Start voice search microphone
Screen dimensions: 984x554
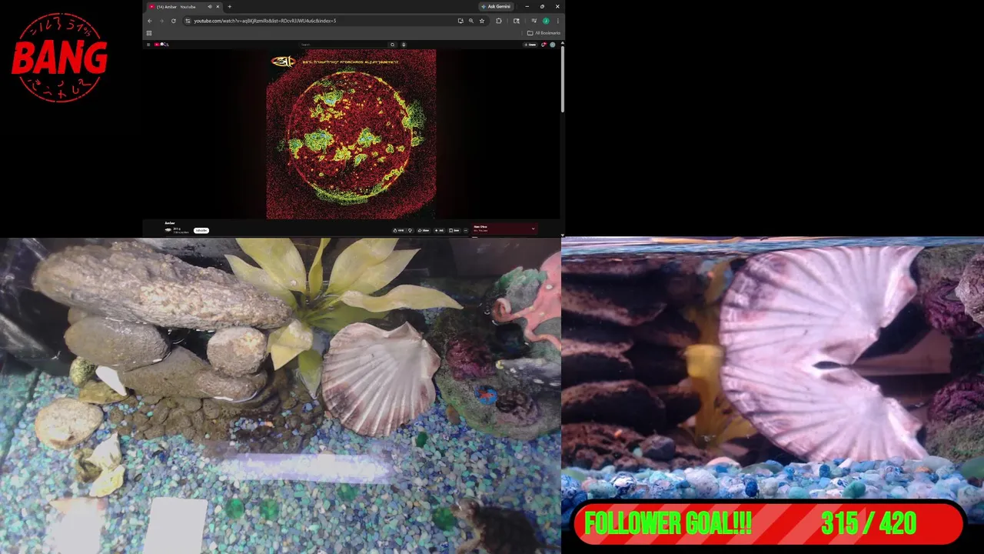404,45
